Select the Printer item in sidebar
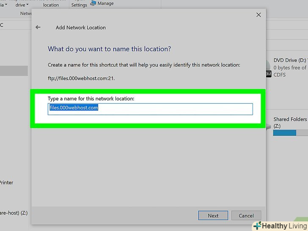 tap(6, 182)
